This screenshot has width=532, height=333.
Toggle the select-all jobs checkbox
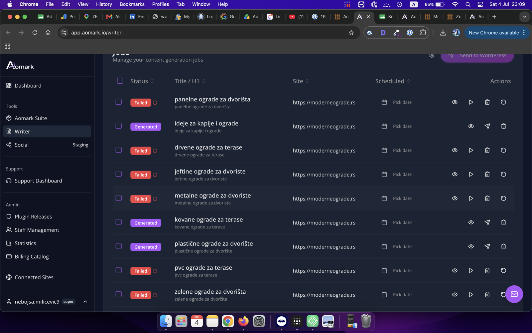120,81
